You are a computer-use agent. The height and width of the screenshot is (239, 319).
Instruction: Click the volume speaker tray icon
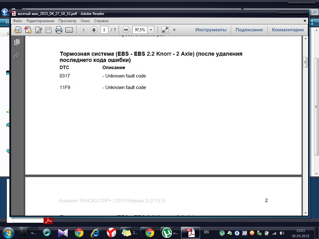[x=282, y=233]
